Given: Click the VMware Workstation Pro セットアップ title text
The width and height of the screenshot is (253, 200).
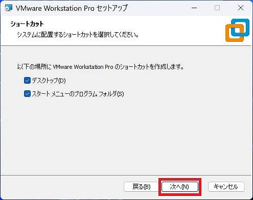Looking at the screenshot, I should [x=72, y=8].
